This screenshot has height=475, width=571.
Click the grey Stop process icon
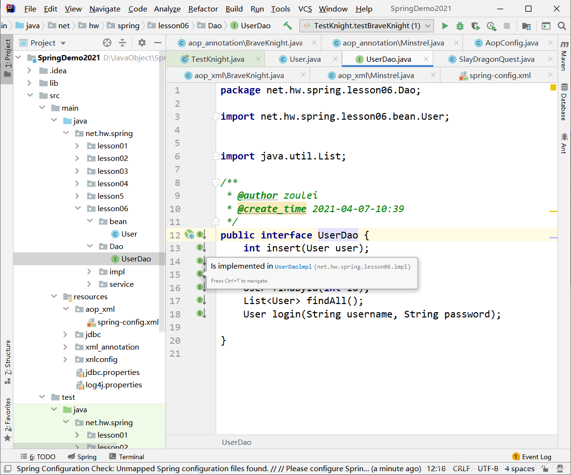506,26
